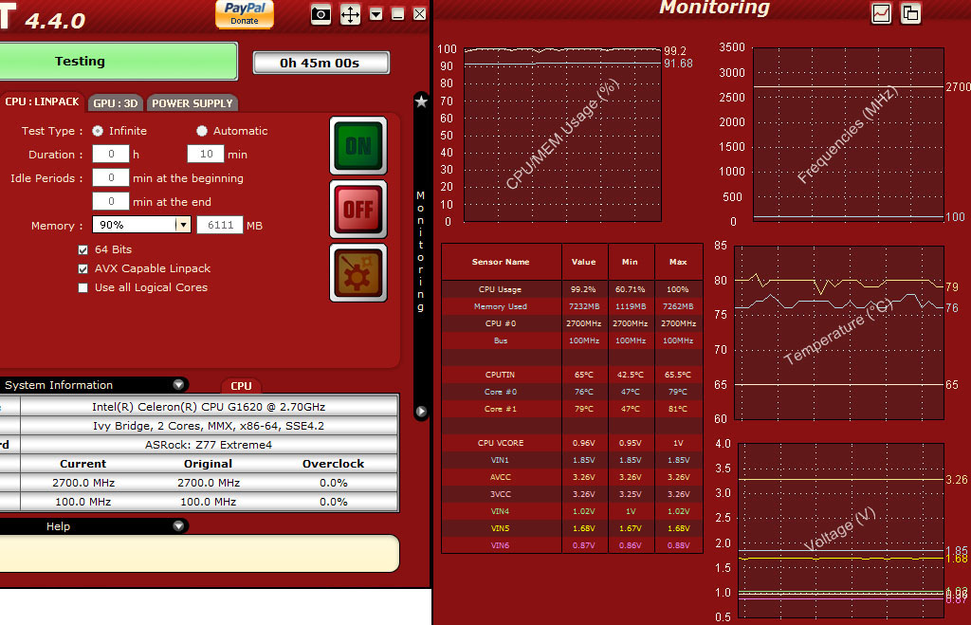971x625 pixels.
Task: Open the Memory percentage dropdown
Action: click(183, 225)
